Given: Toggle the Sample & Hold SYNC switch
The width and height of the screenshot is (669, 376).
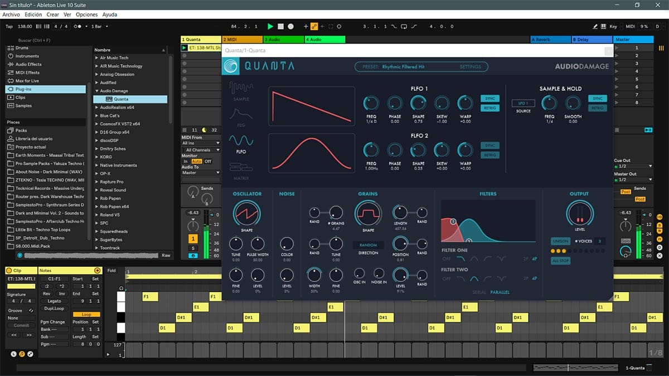Looking at the screenshot, I should pos(598,99).
